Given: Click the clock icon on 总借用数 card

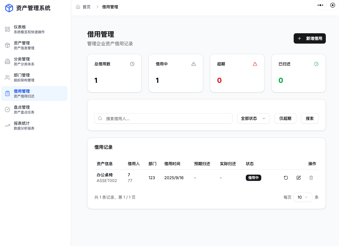Looking at the screenshot, I should (x=132, y=64).
